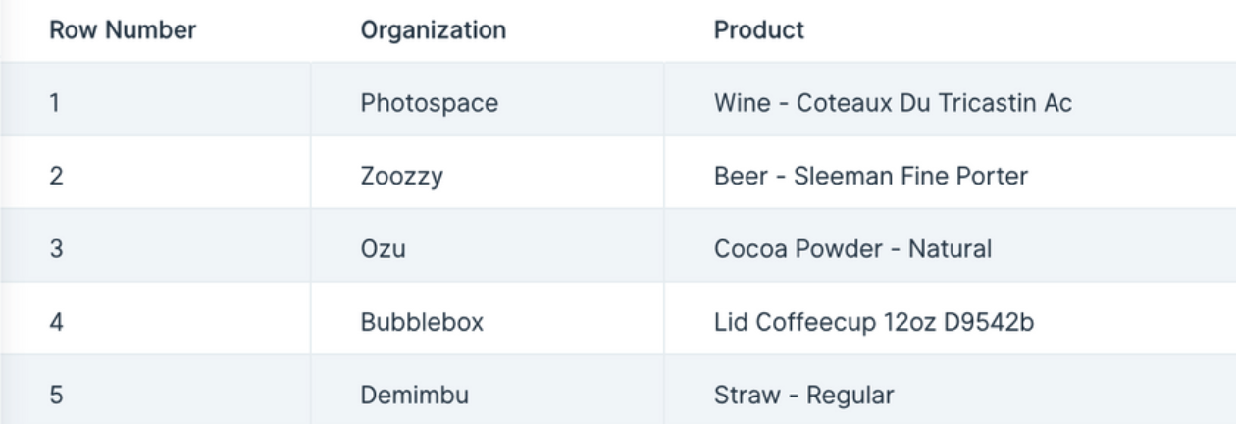Select the Bubblebox organization cell
This screenshot has height=424, width=1236.
click(x=488, y=318)
